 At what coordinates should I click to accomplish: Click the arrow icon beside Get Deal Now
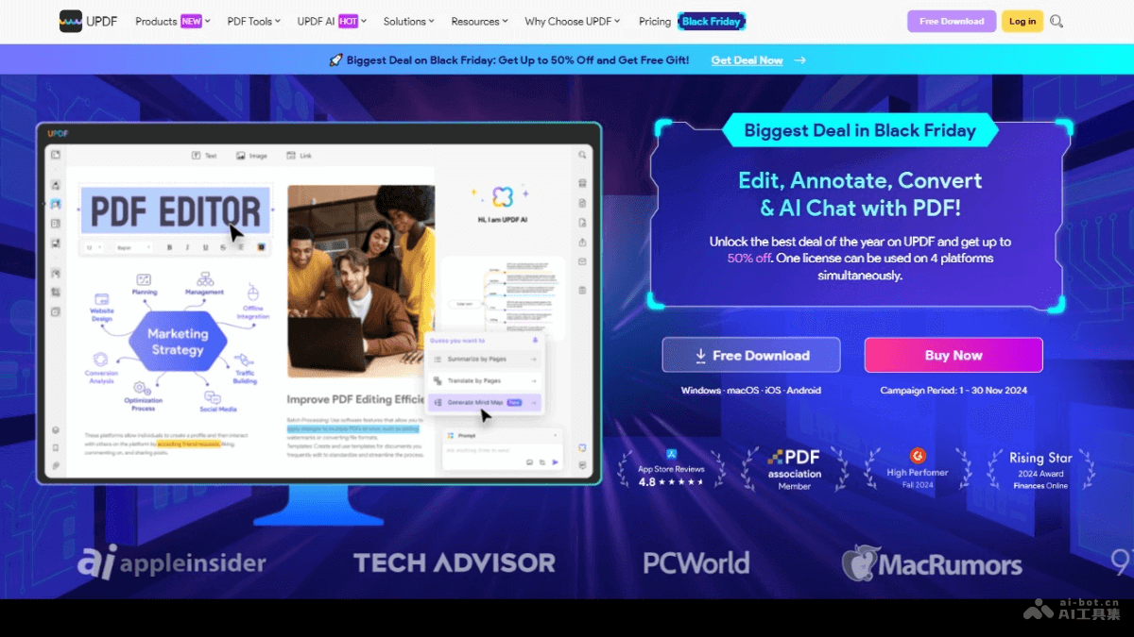(x=799, y=60)
